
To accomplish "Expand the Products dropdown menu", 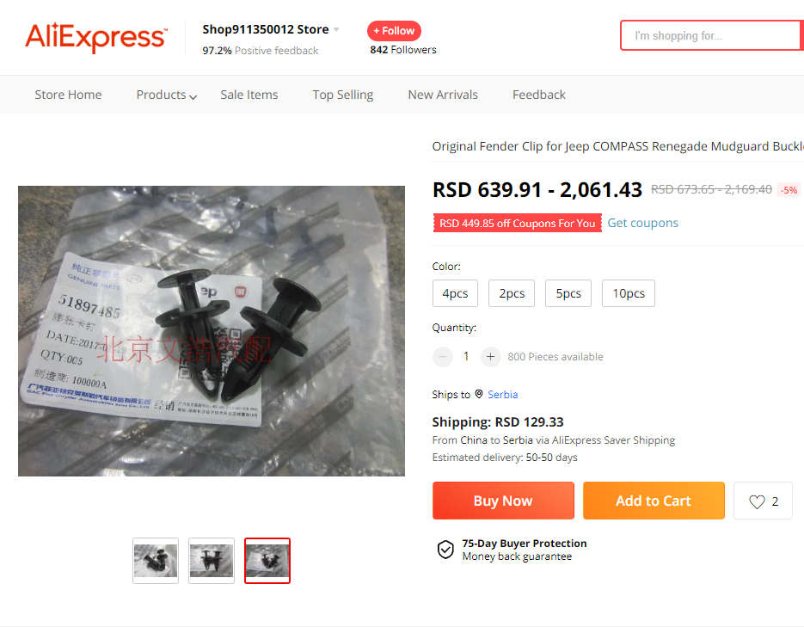I will 166,95.
